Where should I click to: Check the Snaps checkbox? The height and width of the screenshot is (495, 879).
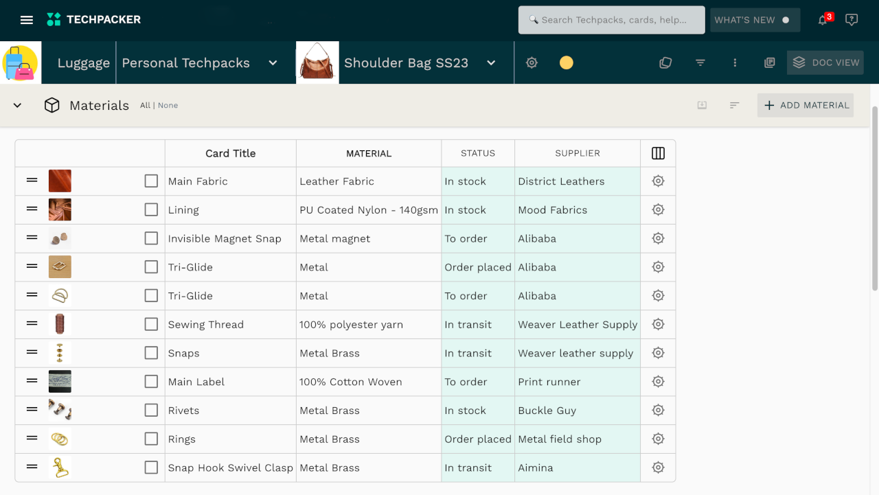pos(151,353)
